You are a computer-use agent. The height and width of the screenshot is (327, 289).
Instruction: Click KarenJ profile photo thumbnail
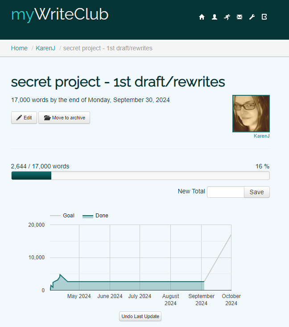pyautogui.click(x=251, y=114)
